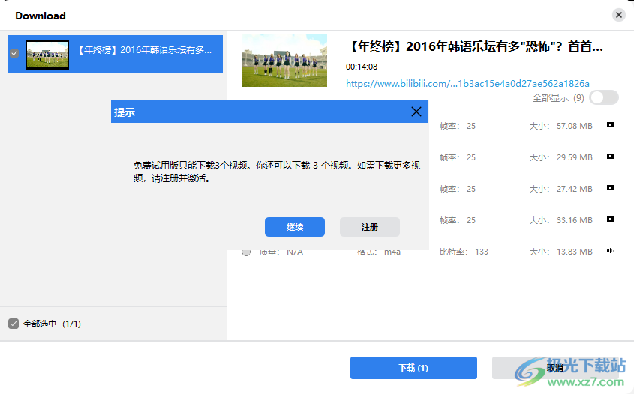This screenshot has width=634, height=394.
Task: Close the Download window
Action: [619, 15]
